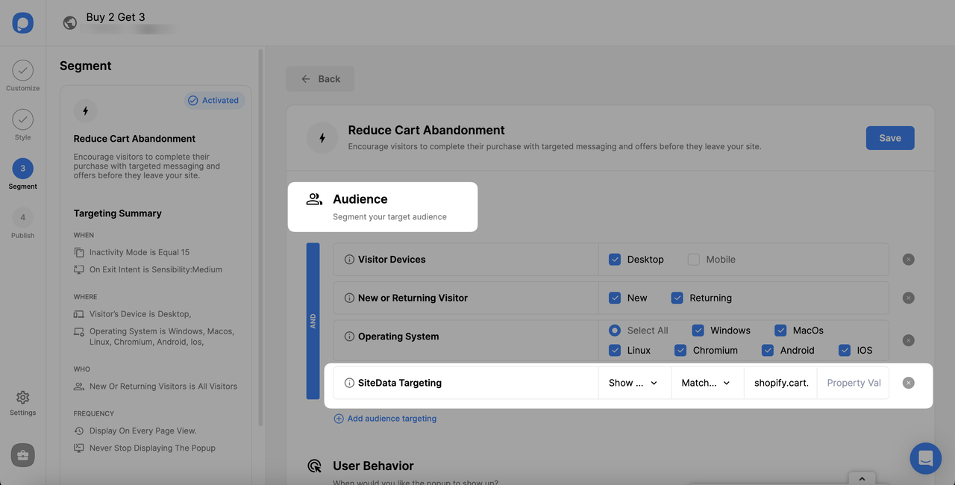Image resolution: width=955 pixels, height=485 pixels.
Task: Enable the Mobile device checkbox
Action: [694, 260]
